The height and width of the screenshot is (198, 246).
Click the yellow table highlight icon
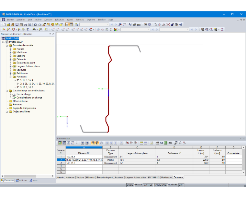coord(141,143)
